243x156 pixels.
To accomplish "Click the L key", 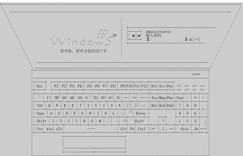I will coord(114,113).
